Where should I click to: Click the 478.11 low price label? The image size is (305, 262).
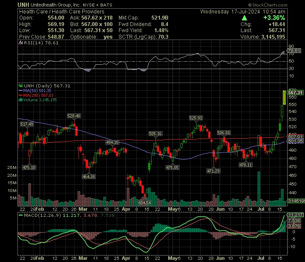pyautogui.click(x=245, y=165)
